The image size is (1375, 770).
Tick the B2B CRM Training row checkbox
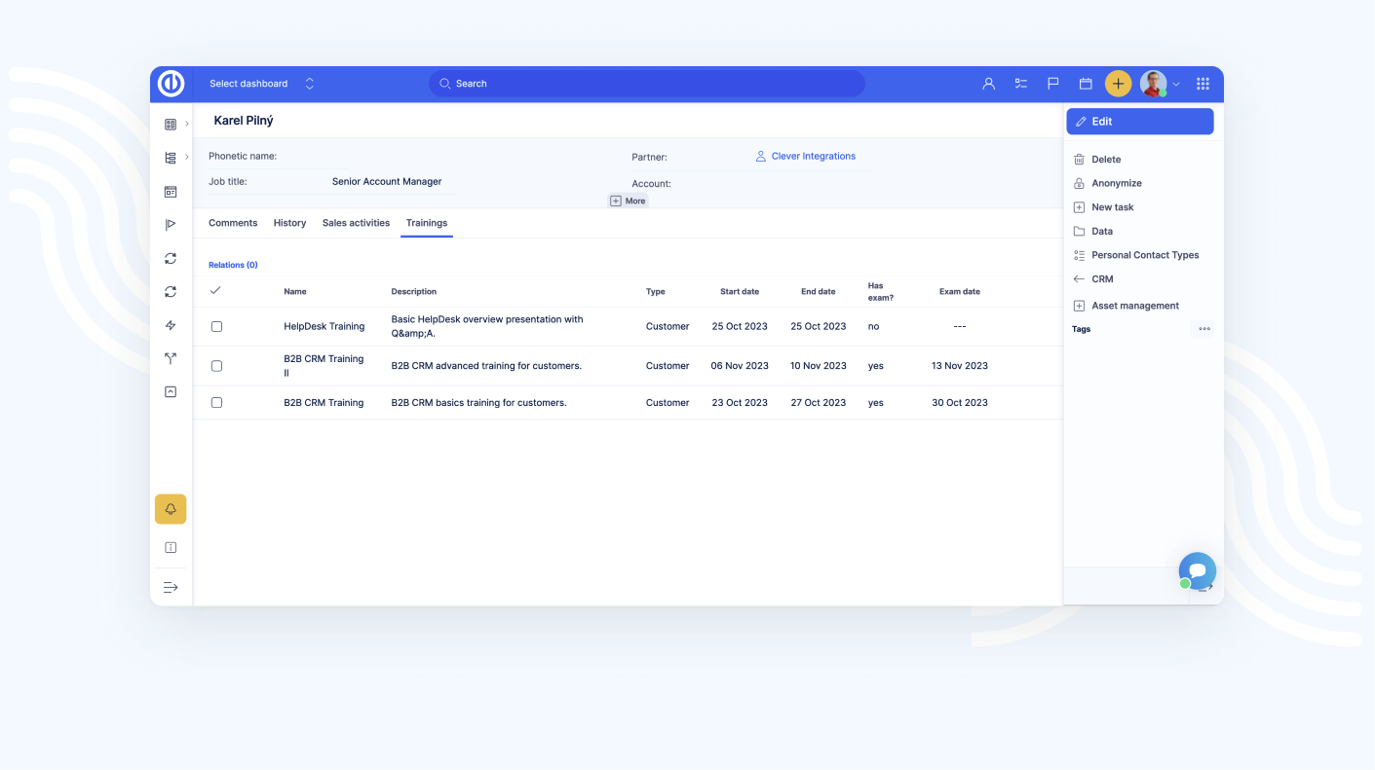(x=216, y=403)
